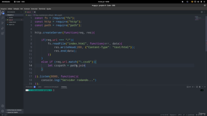
Task: Close the bottom terminal panel
Action: [x=205, y=87]
